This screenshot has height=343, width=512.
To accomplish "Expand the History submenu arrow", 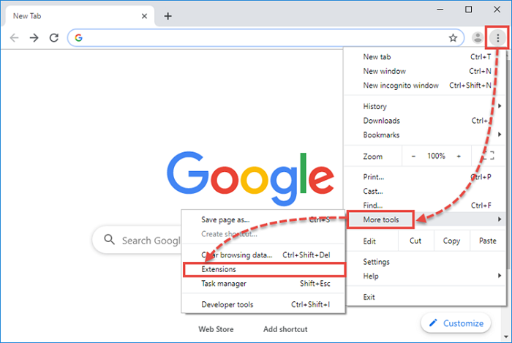I will tap(500, 106).
